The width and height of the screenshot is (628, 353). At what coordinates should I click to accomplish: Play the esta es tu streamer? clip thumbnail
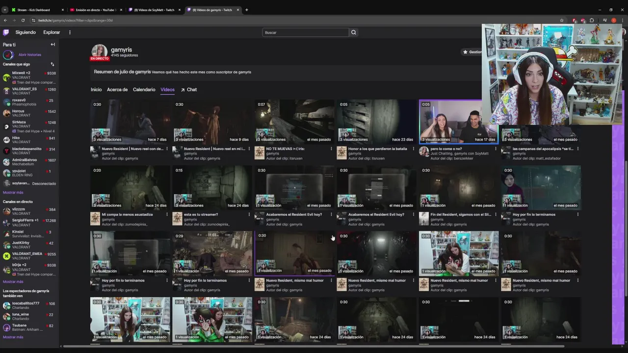pyautogui.click(x=212, y=188)
